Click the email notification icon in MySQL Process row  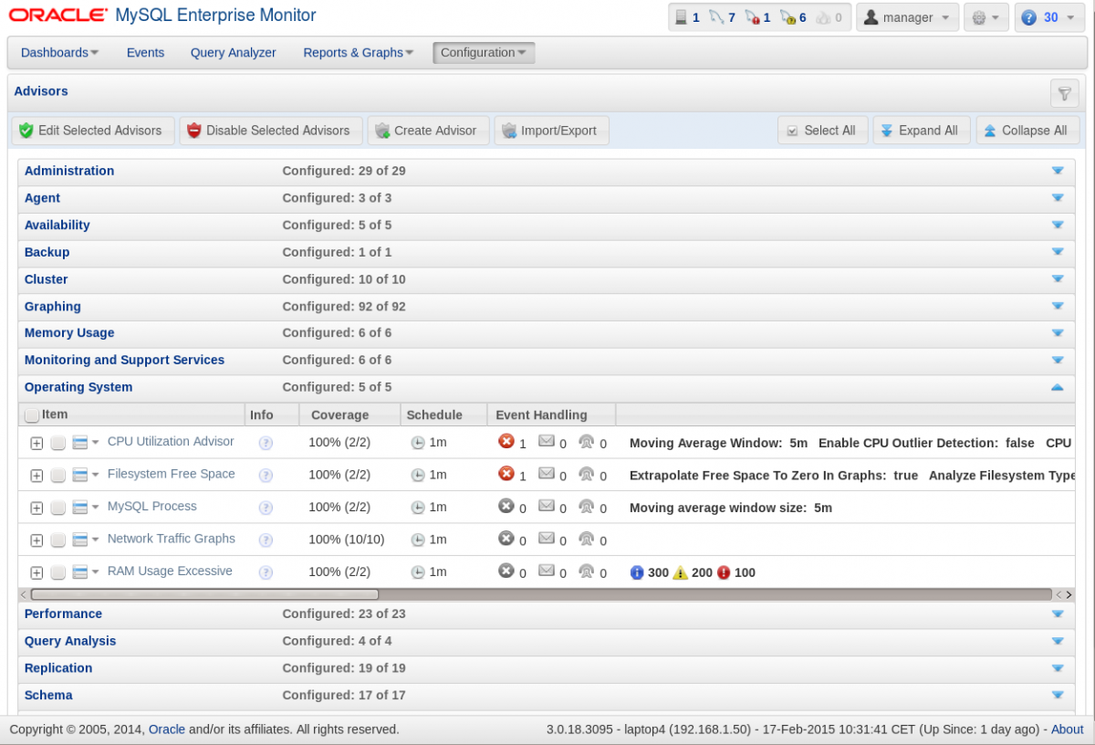click(547, 506)
